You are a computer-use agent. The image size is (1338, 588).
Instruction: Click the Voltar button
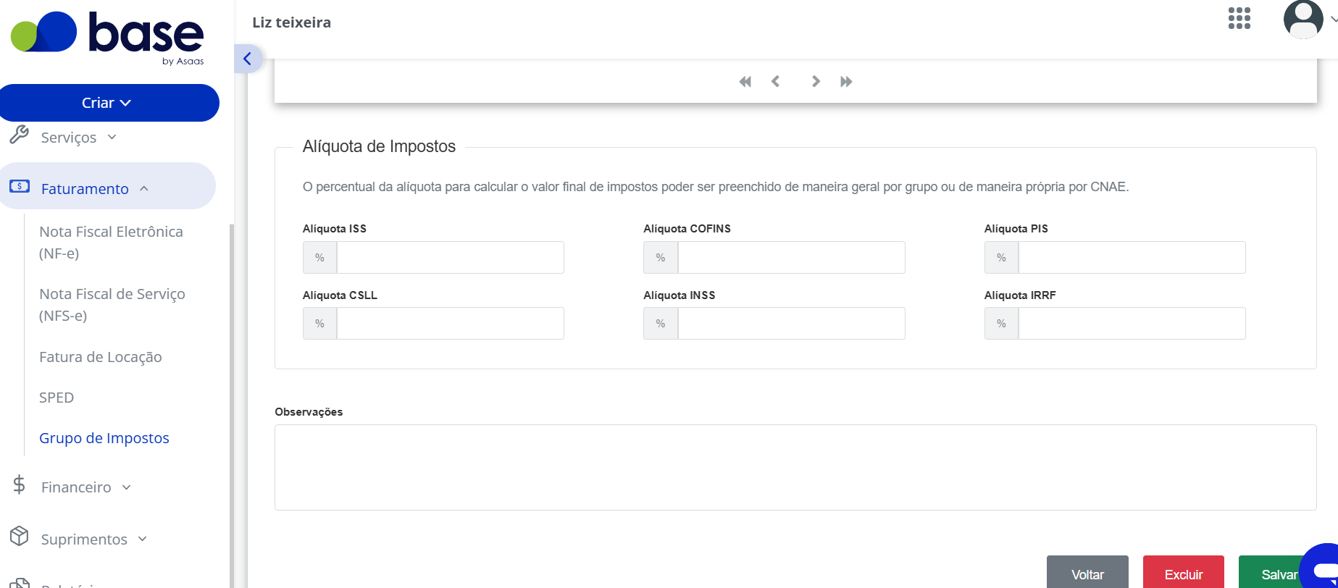click(x=1087, y=572)
